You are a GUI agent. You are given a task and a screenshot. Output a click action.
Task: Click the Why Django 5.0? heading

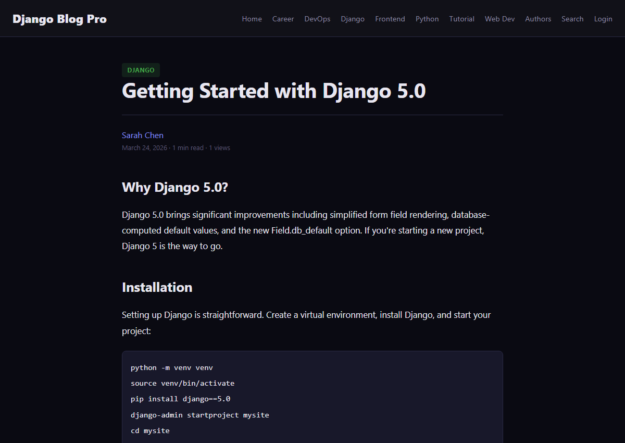click(x=174, y=187)
